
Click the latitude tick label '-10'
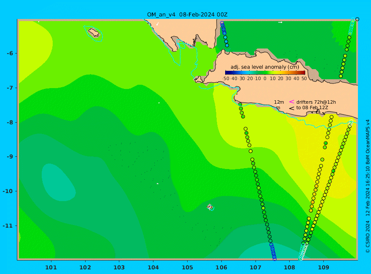tap(8, 191)
